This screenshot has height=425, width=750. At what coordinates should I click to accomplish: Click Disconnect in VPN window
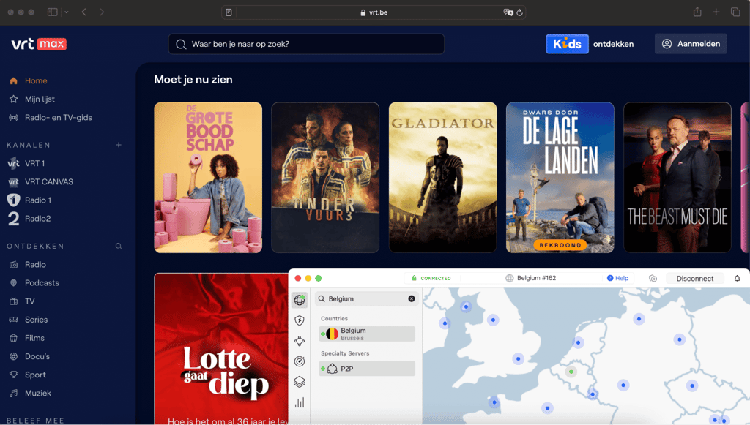click(x=694, y=279)
